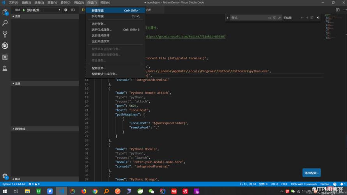
Task: Toggle Use Regular Expression in find box
Action: (x=280, y=18)
